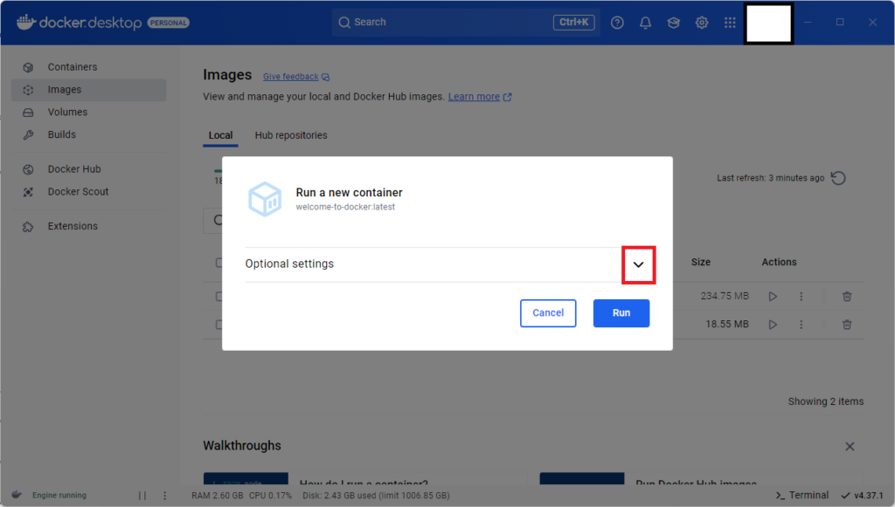
Task: Pause the Docker engine
Action: 142,496
